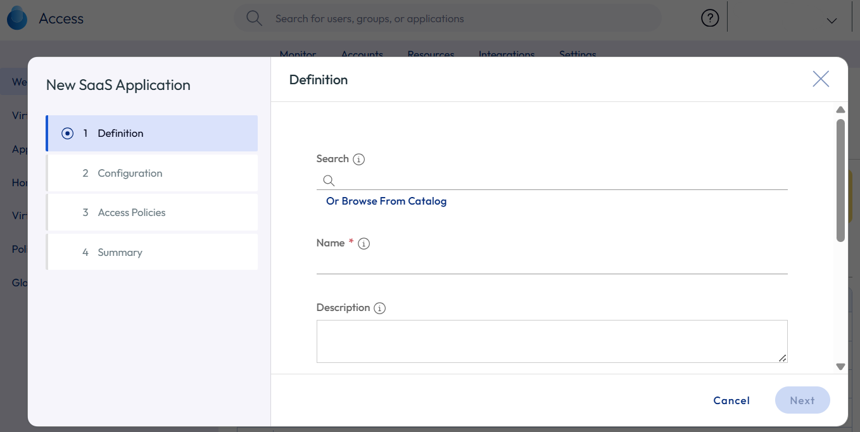The height and width of the screenshot is (432, 860).
Task: Click the magnifier icon in catalog search field
Action: point(329,181)
